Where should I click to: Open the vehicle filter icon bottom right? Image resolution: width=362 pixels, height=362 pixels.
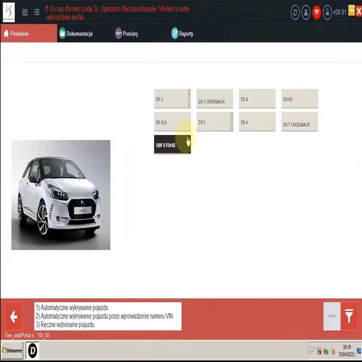348,316
